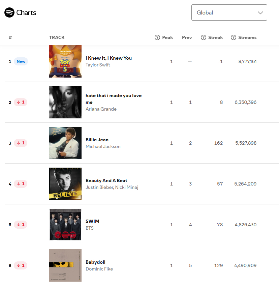Open I Knew It, I Knew You track

click(108, 58)
